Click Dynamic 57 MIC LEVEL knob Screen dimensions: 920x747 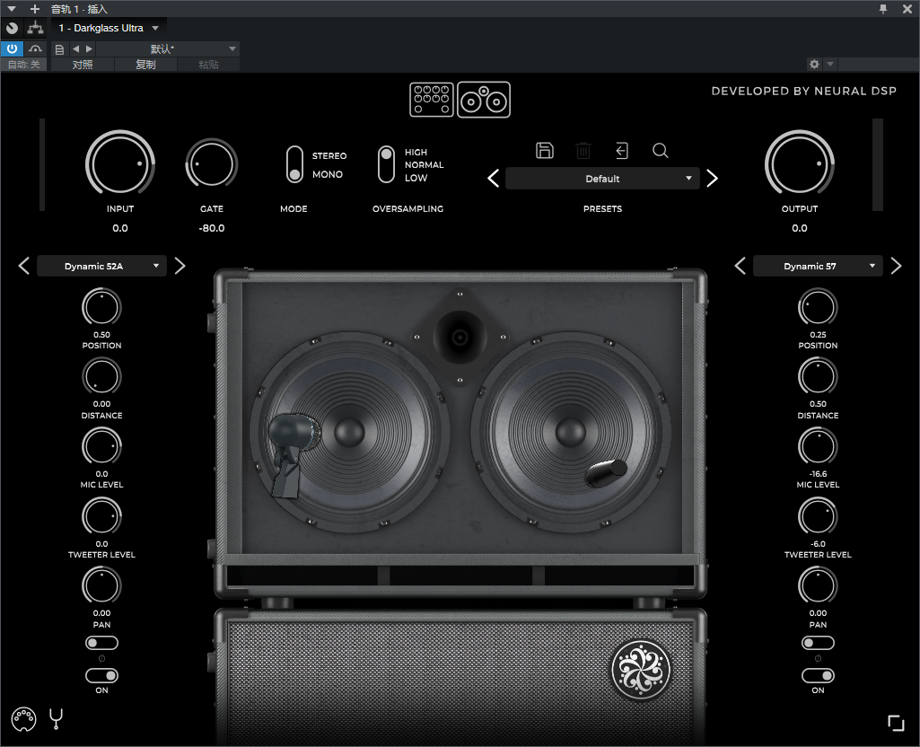pos(818,446)
